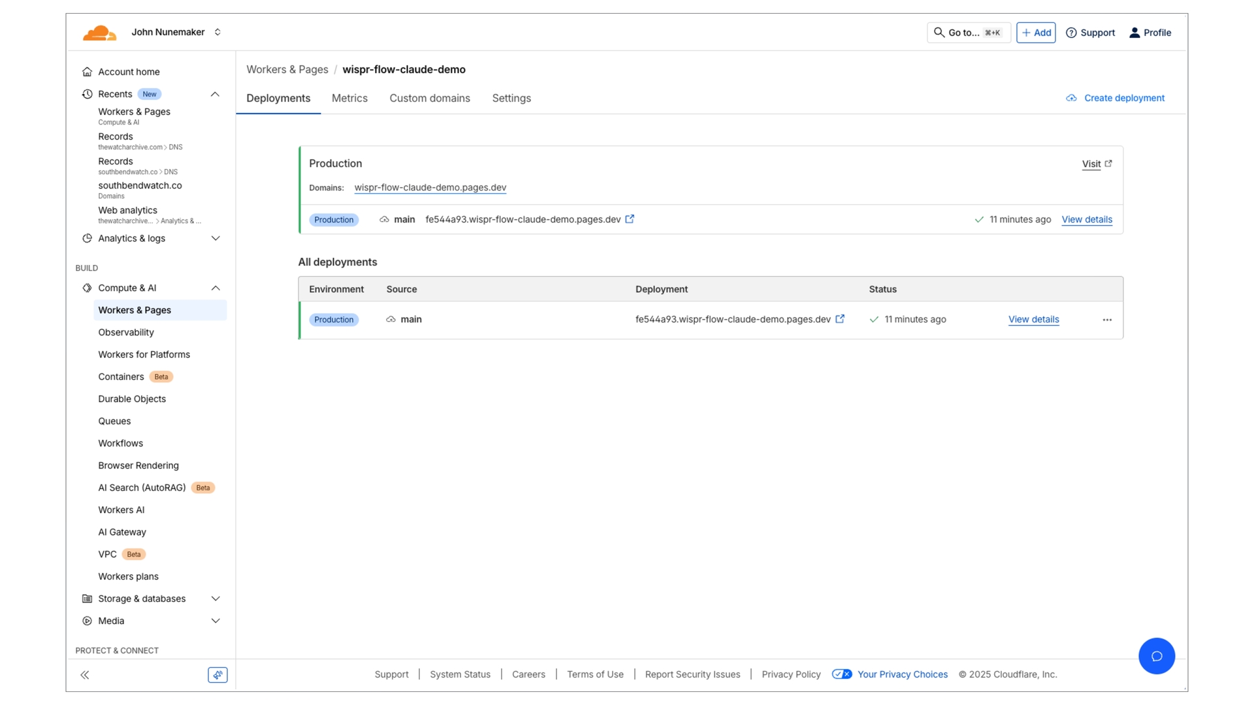1254x705 pixels.
Task: Open the three-dot menu for the deployment row
Action: click(x=1107, y=320)
